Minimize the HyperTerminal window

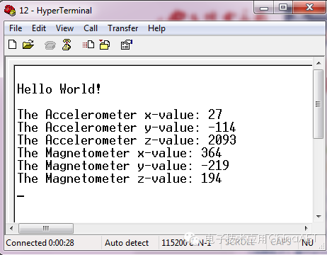[264, 8]
